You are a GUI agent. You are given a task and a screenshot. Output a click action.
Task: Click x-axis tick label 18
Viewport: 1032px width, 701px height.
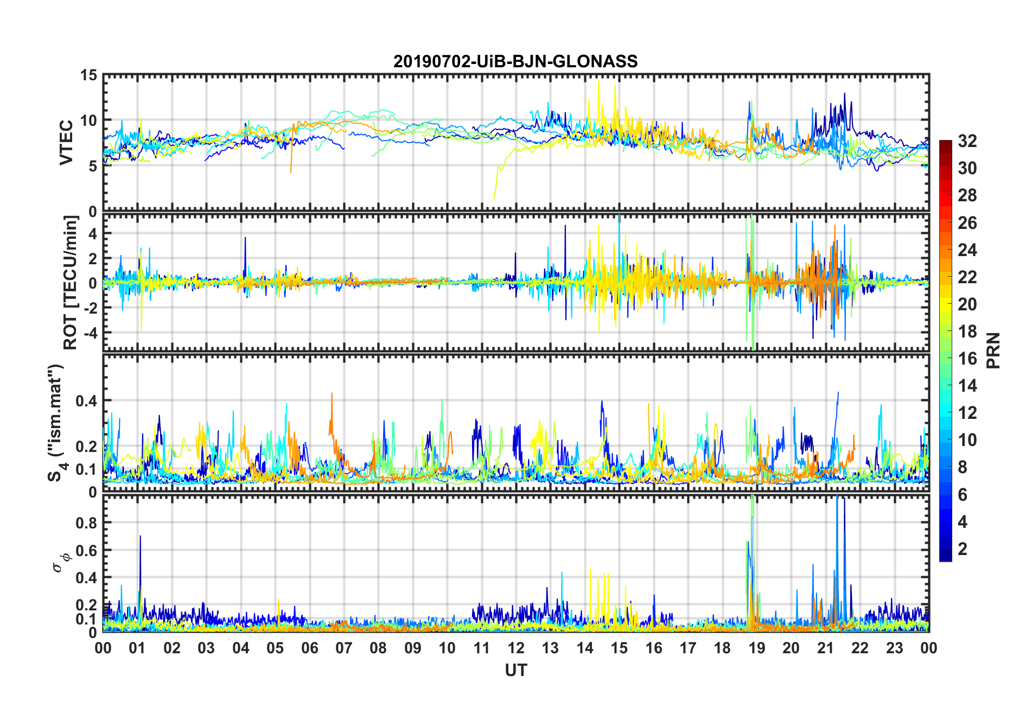coord(722,648)
